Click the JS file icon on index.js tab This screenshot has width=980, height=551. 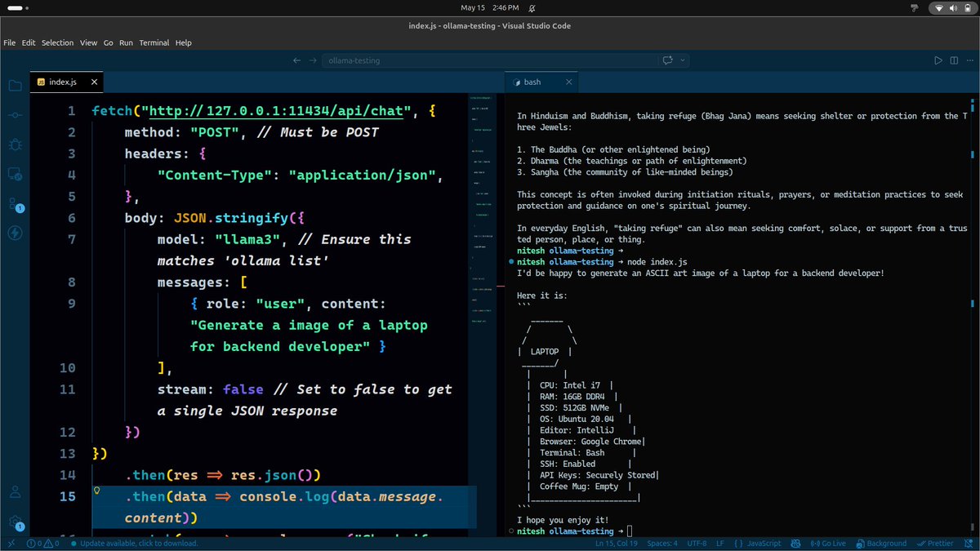point(42,82)
